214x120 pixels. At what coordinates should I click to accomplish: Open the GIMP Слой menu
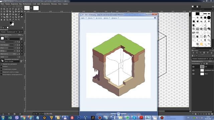coord(34,4)
